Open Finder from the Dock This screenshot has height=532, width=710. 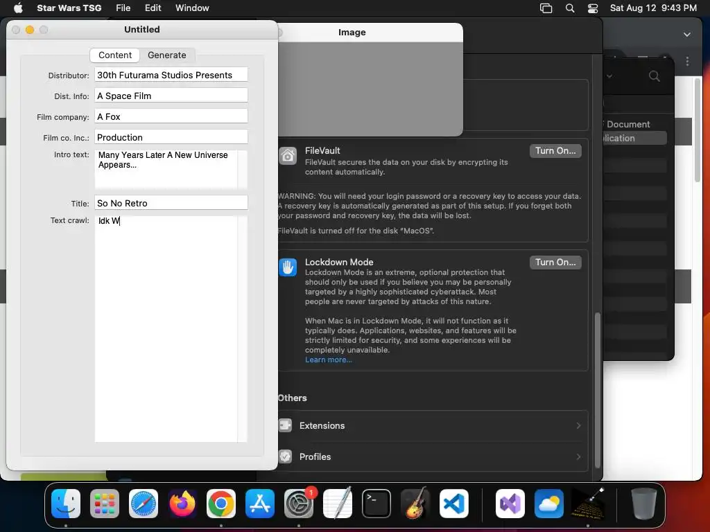pyautogui.click(x=66, y=504)
